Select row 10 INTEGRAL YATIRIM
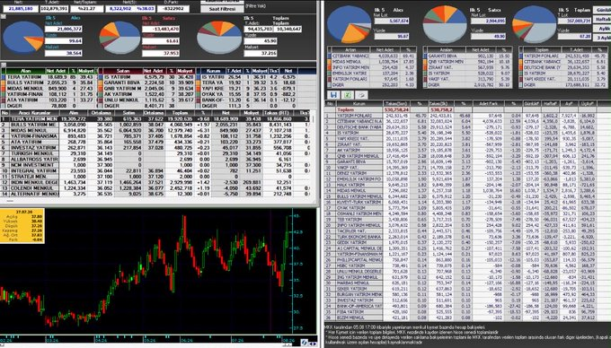The height and width of the screenshot is (348, 611). 155,170
